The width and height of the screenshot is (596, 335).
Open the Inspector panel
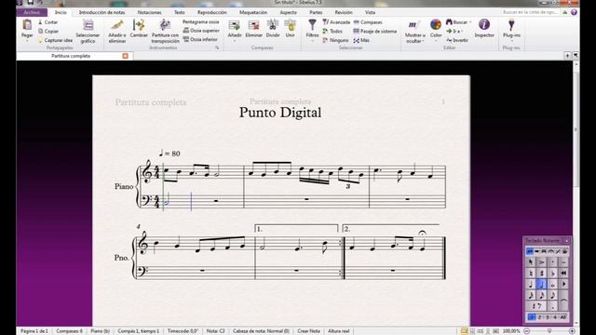484,29
